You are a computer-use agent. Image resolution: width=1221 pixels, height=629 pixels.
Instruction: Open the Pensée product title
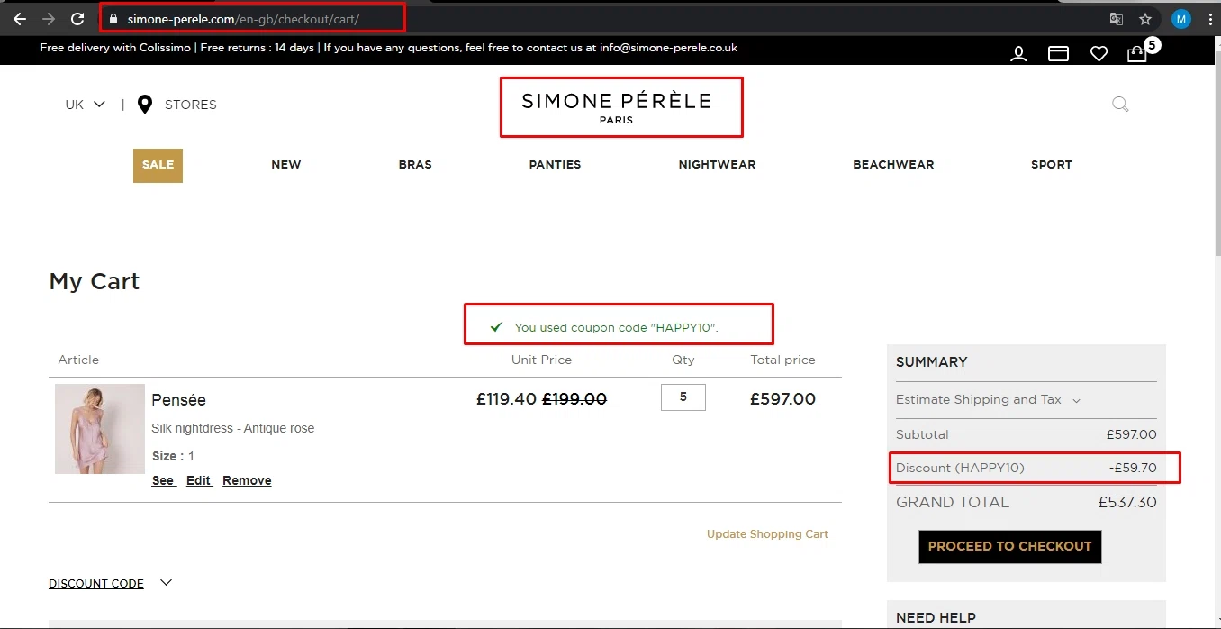[x=178, y=400]
